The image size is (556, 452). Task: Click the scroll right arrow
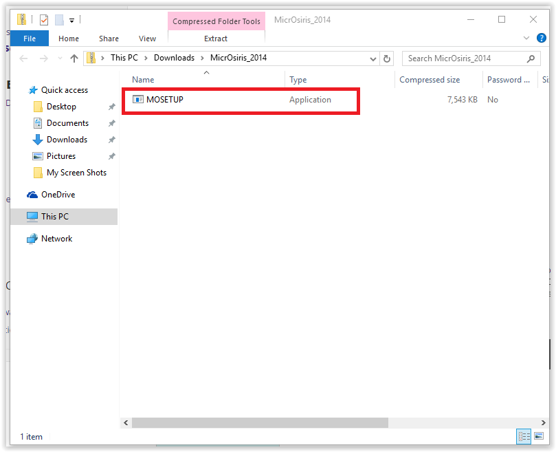(543, 422)
